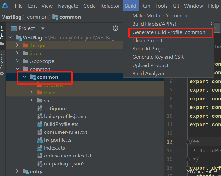Click VestBag in the breadcrumb bar

coord(12,17)
